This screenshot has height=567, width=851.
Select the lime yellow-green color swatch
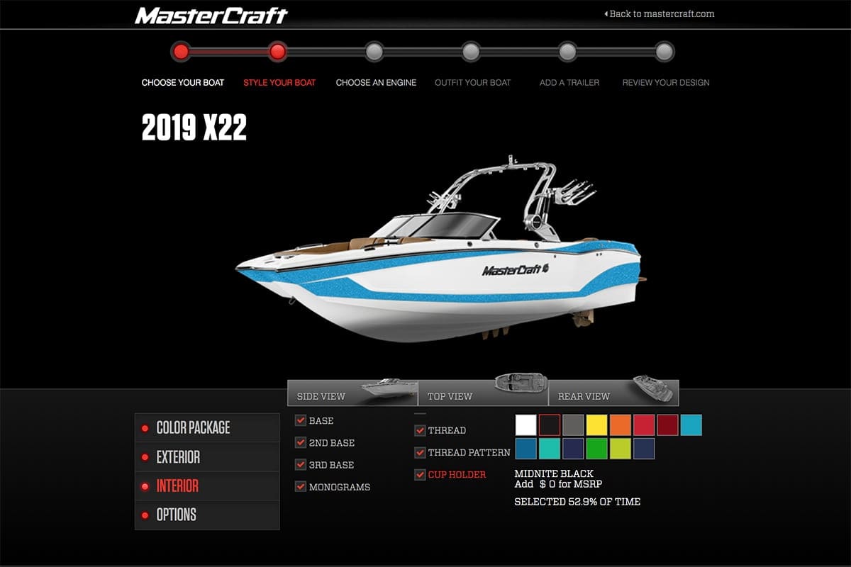coord(620,449)
